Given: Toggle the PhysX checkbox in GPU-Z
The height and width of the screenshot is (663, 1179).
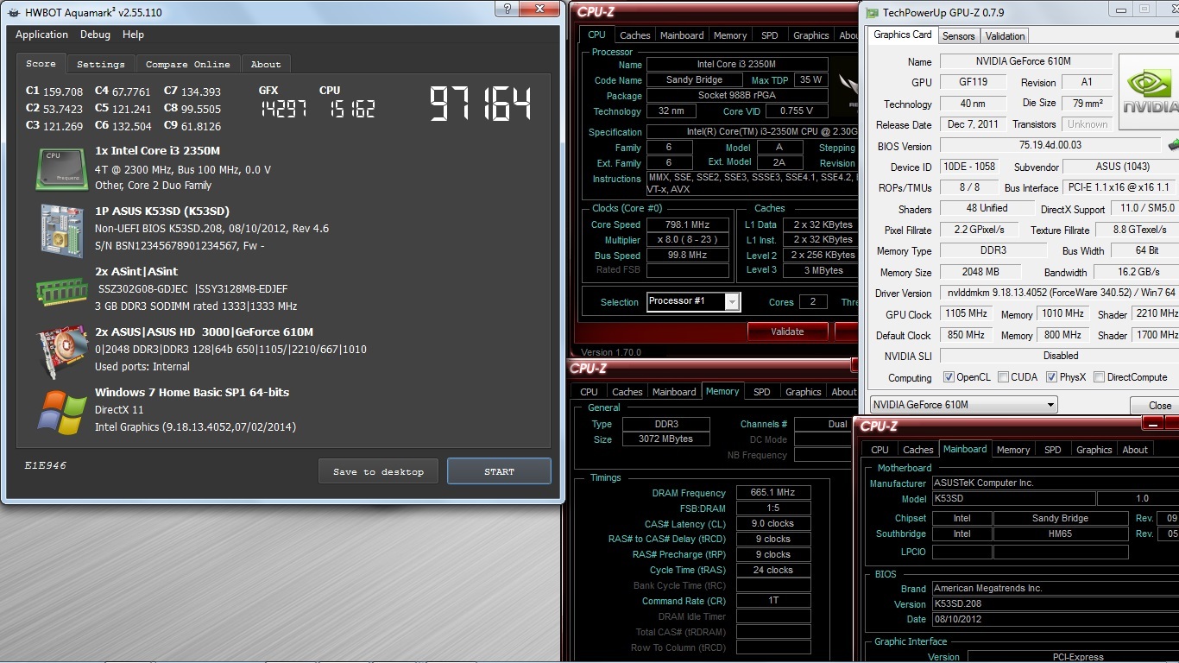Looking at the screenshot, I should pyautogui.click(x=1051, y=377).
